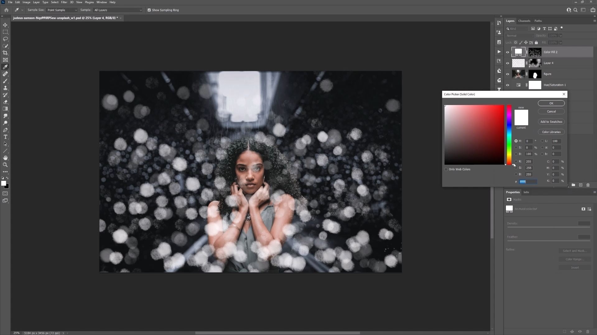Select the Zoom tool

click(5, 165)
